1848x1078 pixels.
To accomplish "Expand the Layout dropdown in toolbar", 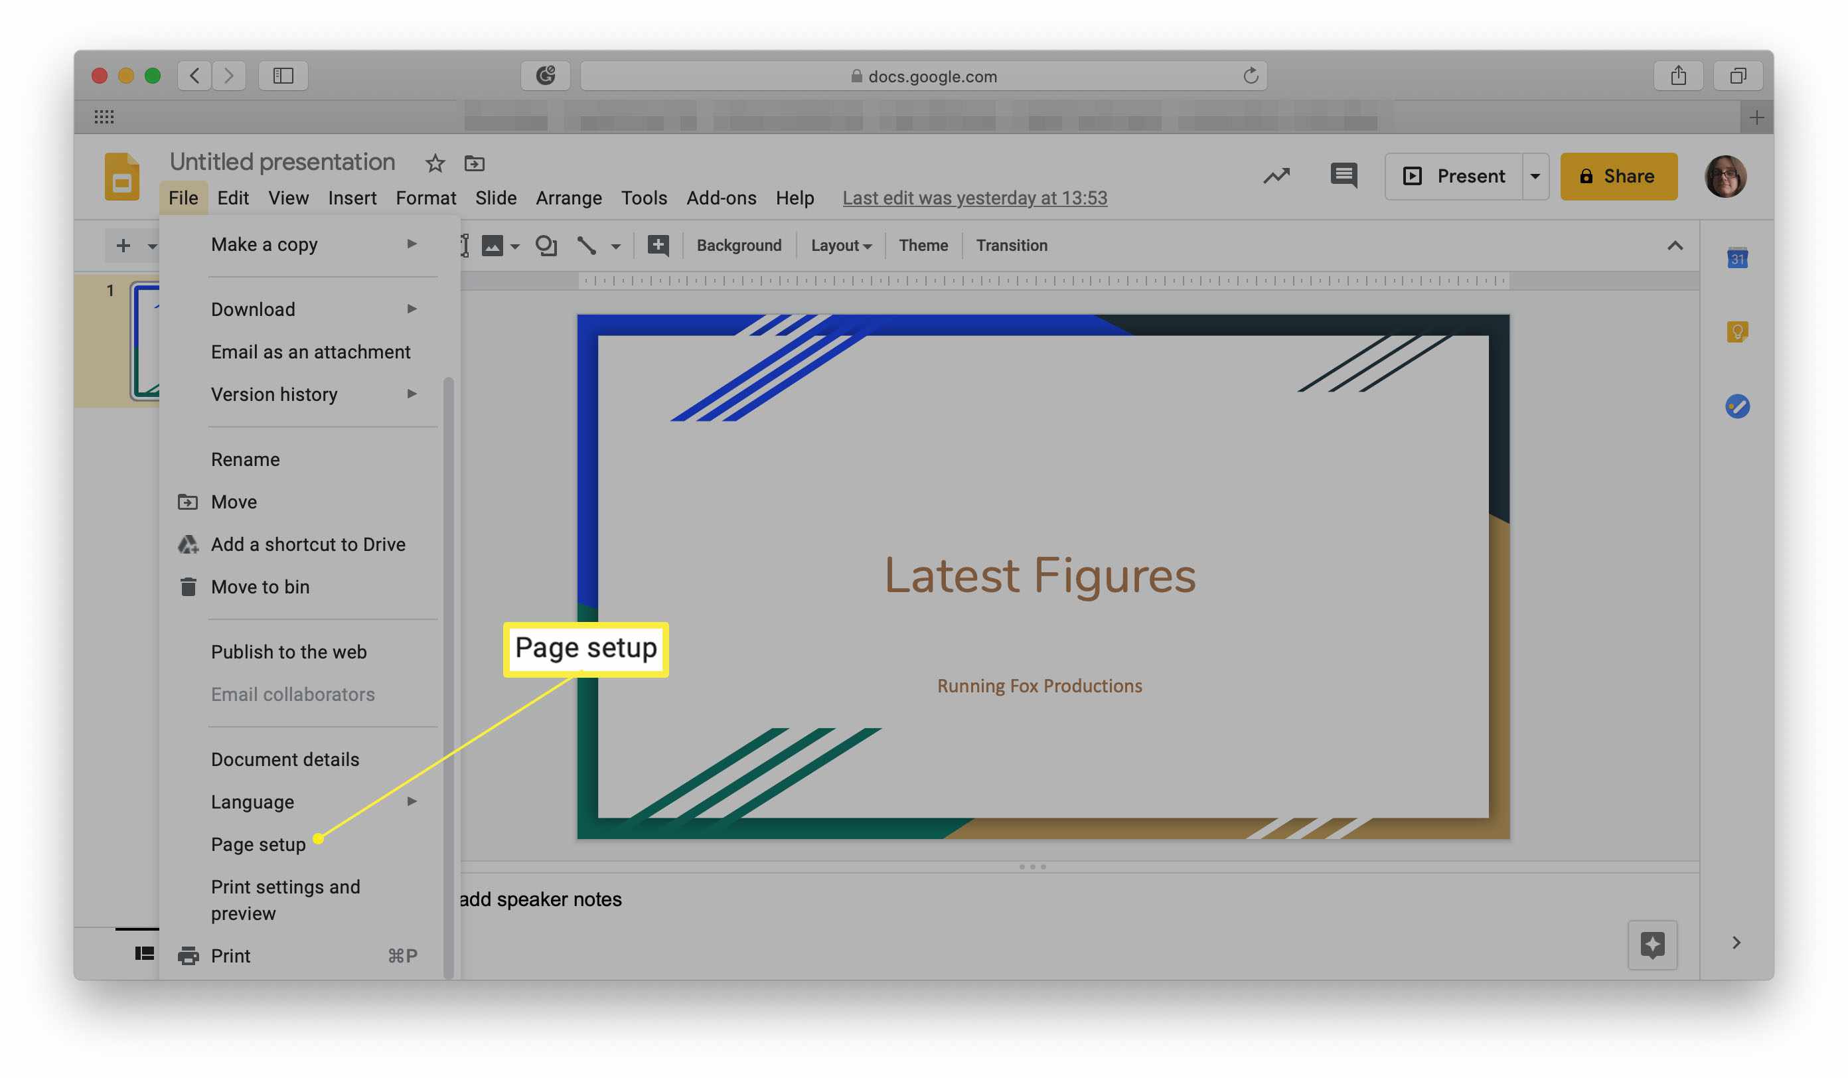I will pos(839,246).
